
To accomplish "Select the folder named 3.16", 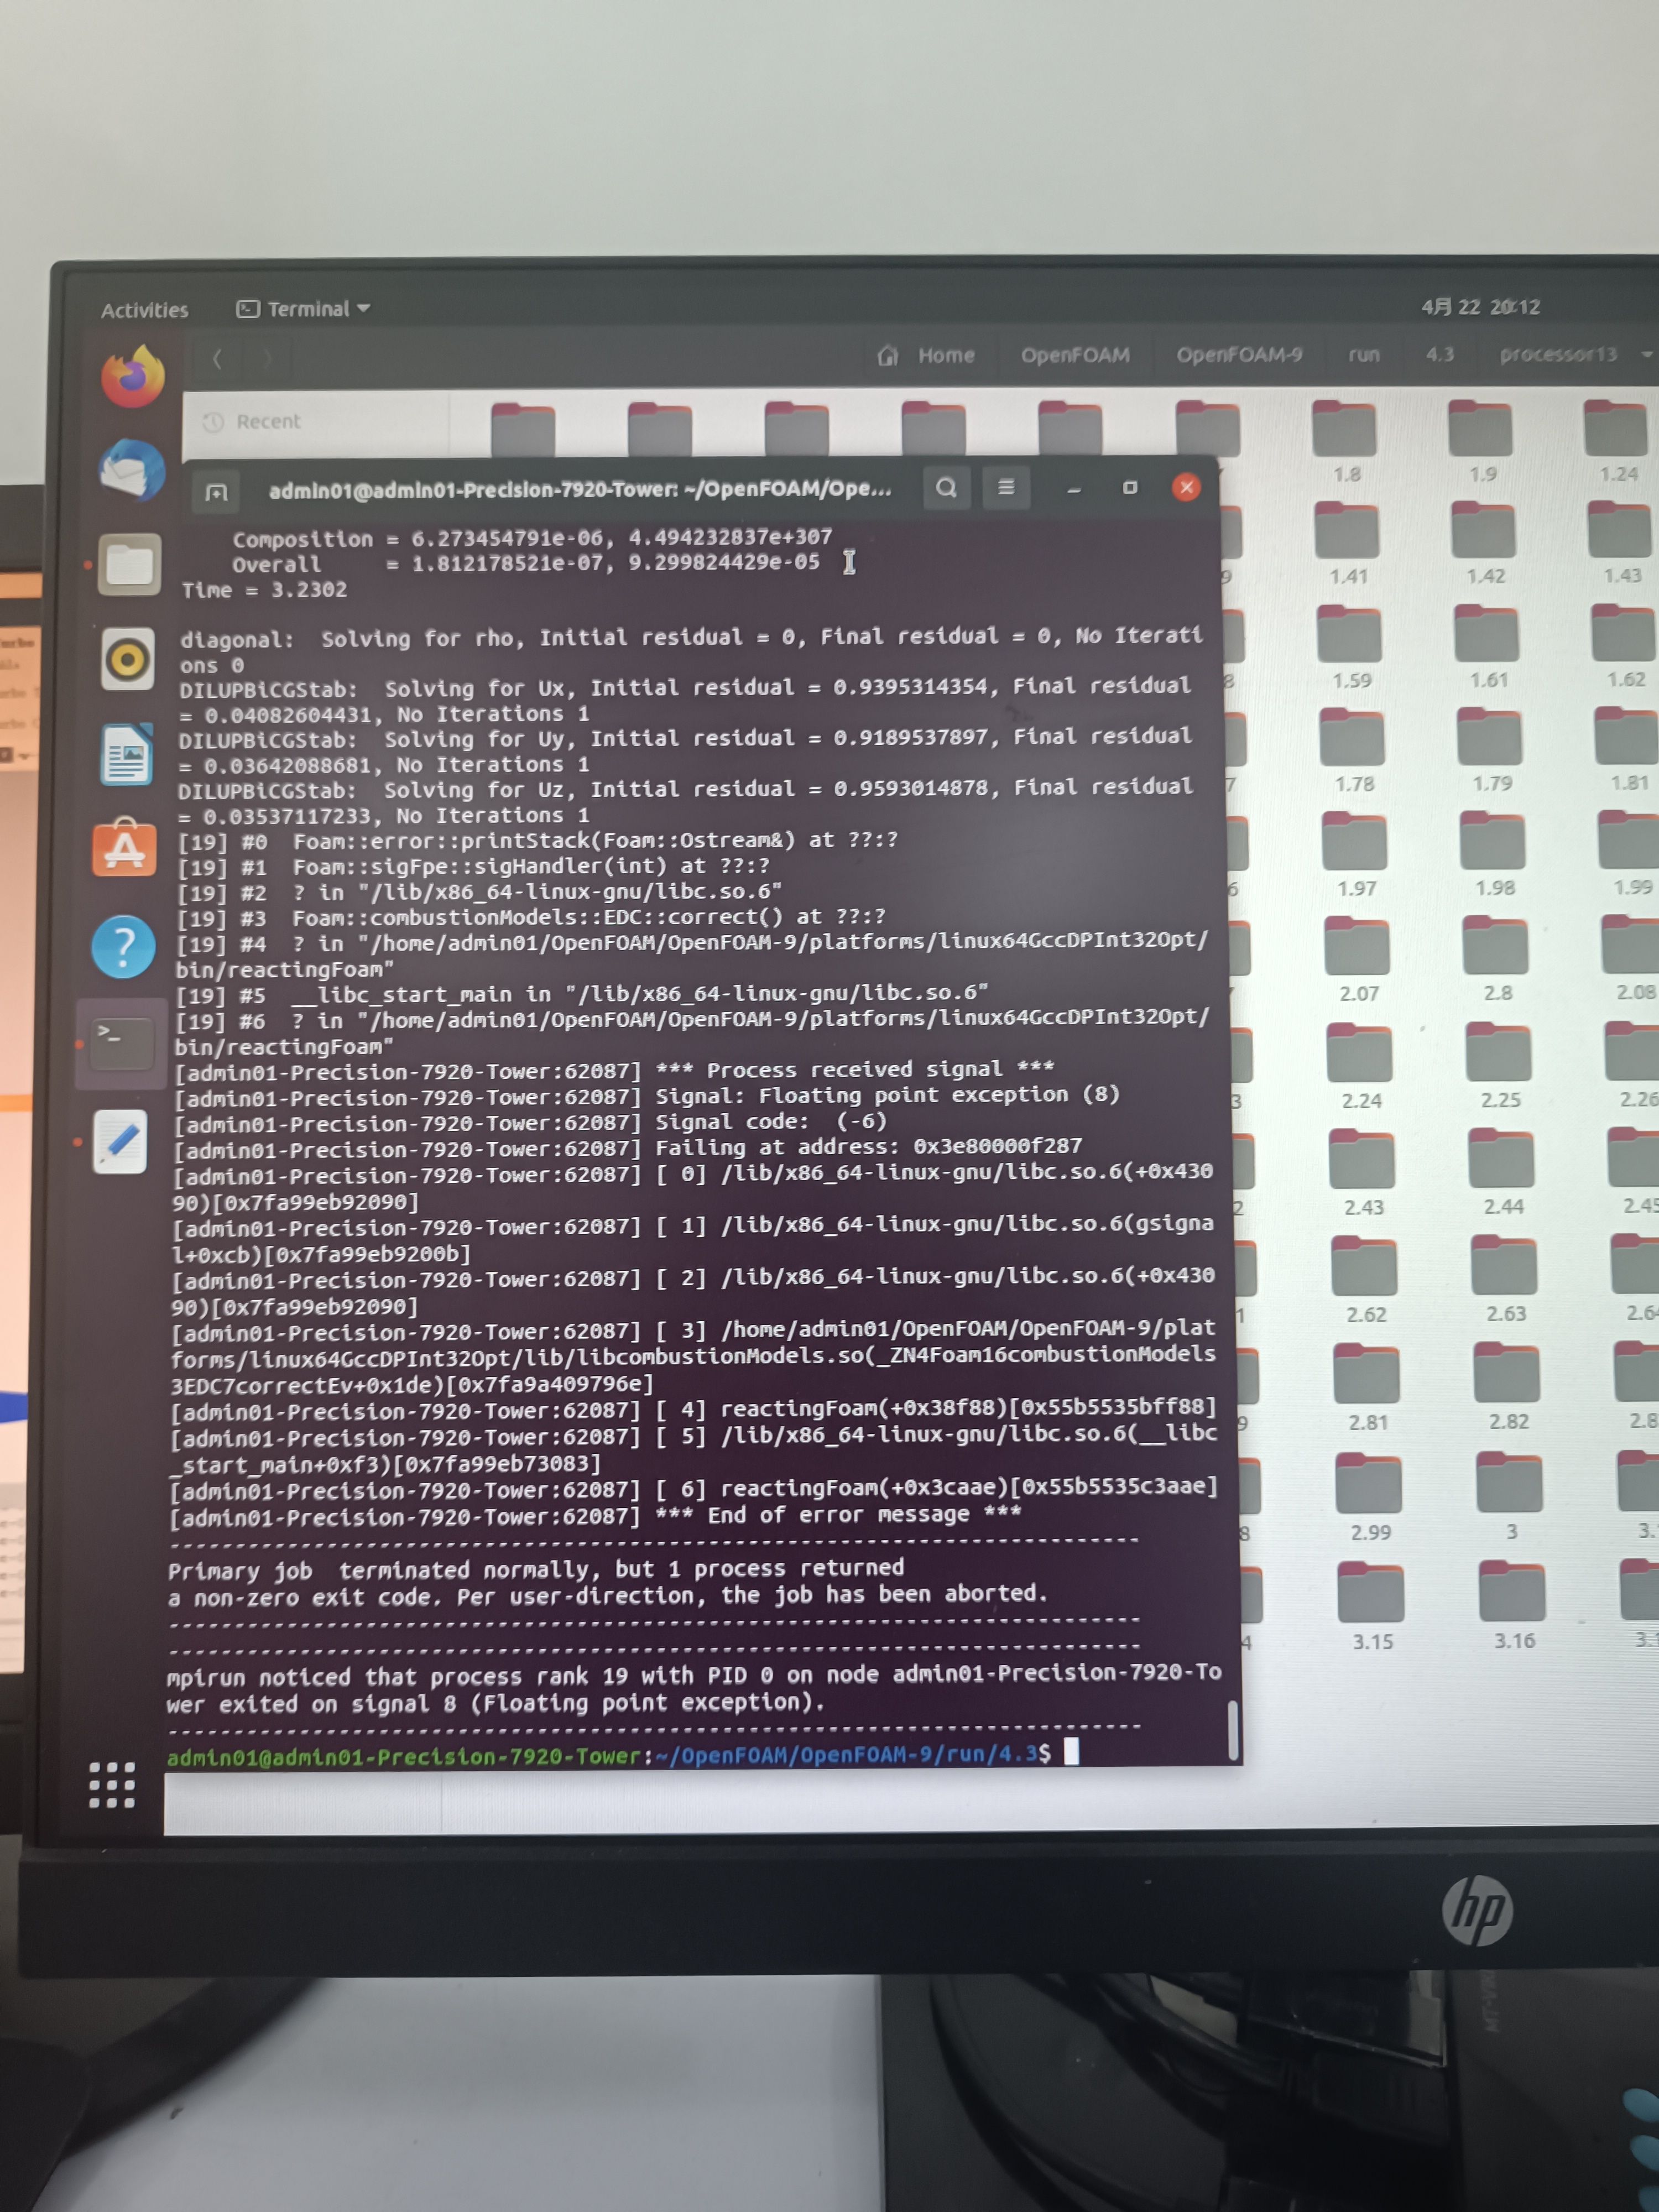I will (x=1514, y=1605).
